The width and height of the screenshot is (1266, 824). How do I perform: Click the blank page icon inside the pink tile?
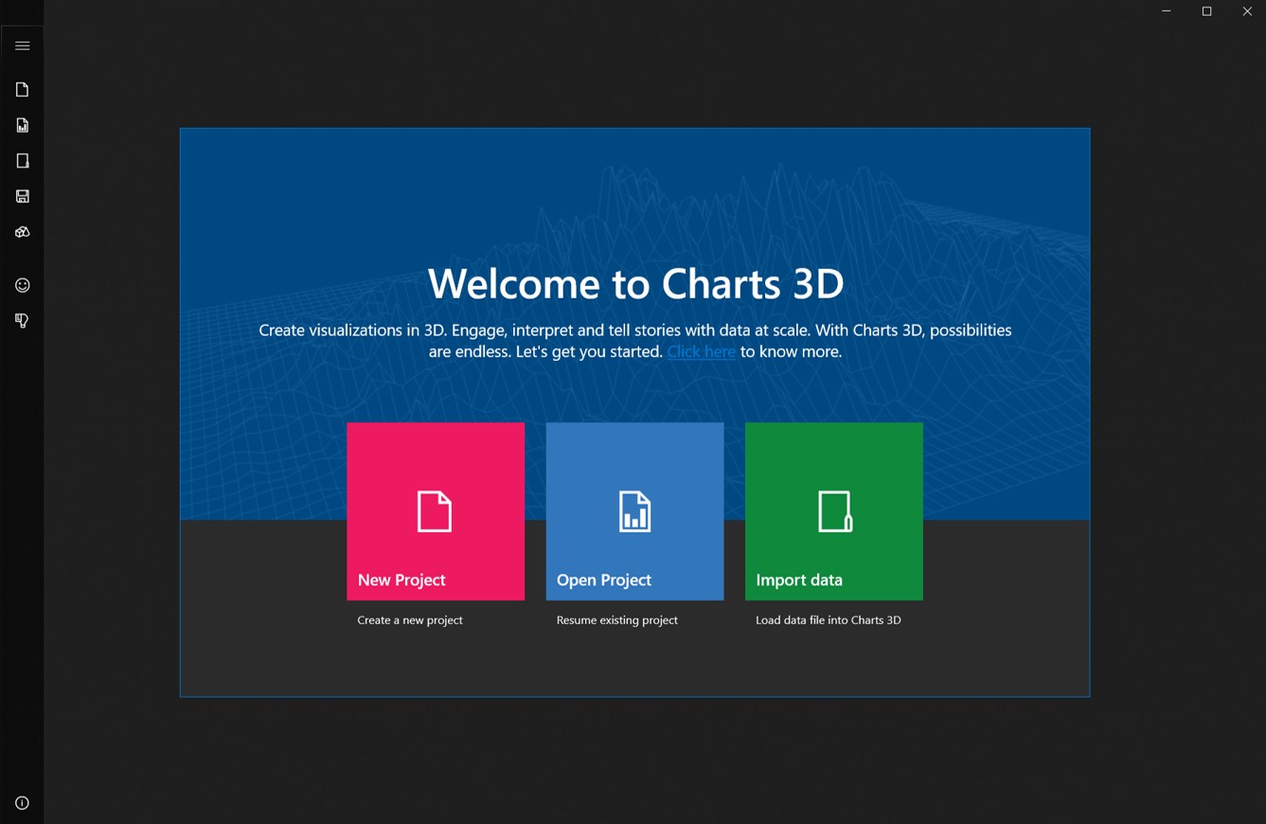tap(435, 511)
